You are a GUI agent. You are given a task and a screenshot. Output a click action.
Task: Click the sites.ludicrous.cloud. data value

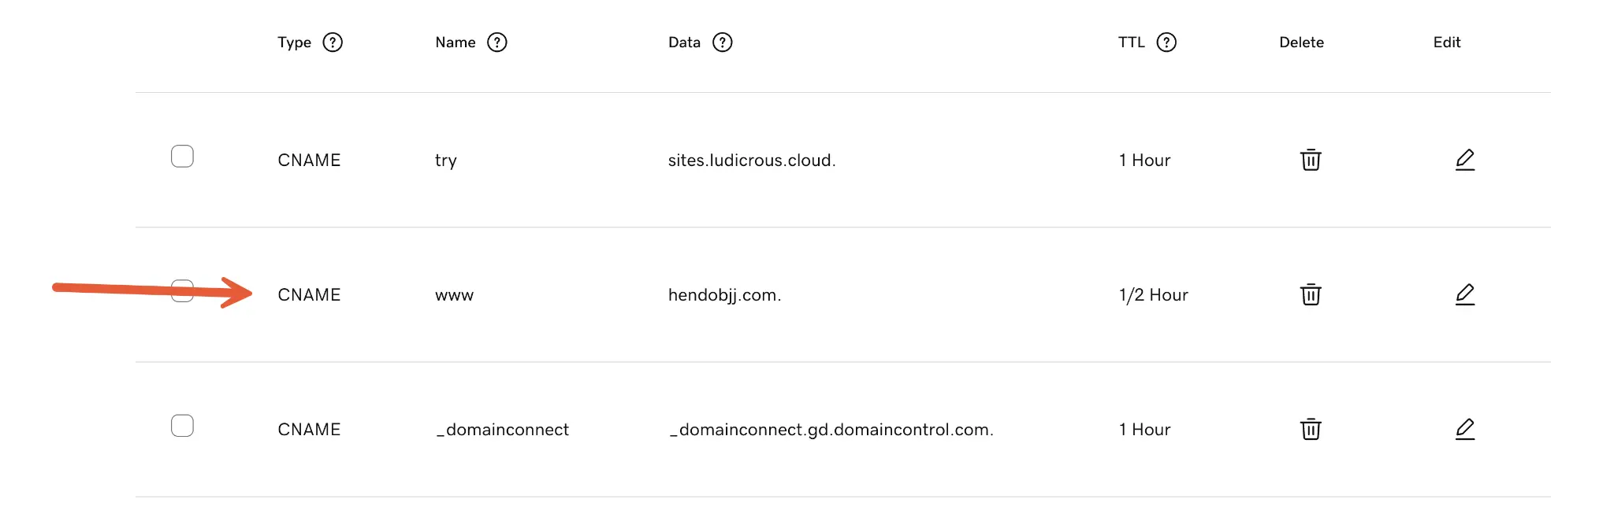[752, 161]
